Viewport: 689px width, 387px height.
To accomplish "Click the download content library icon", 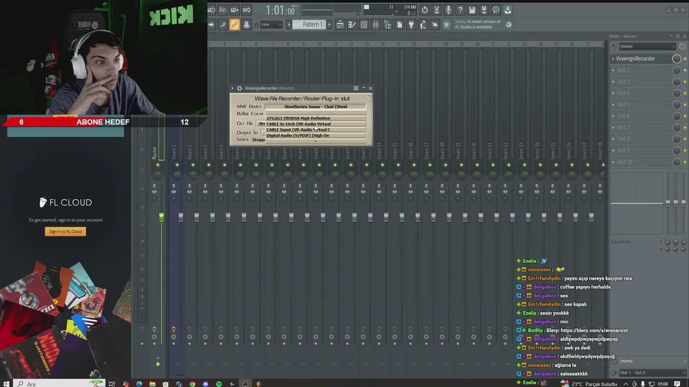I will 508,10.
